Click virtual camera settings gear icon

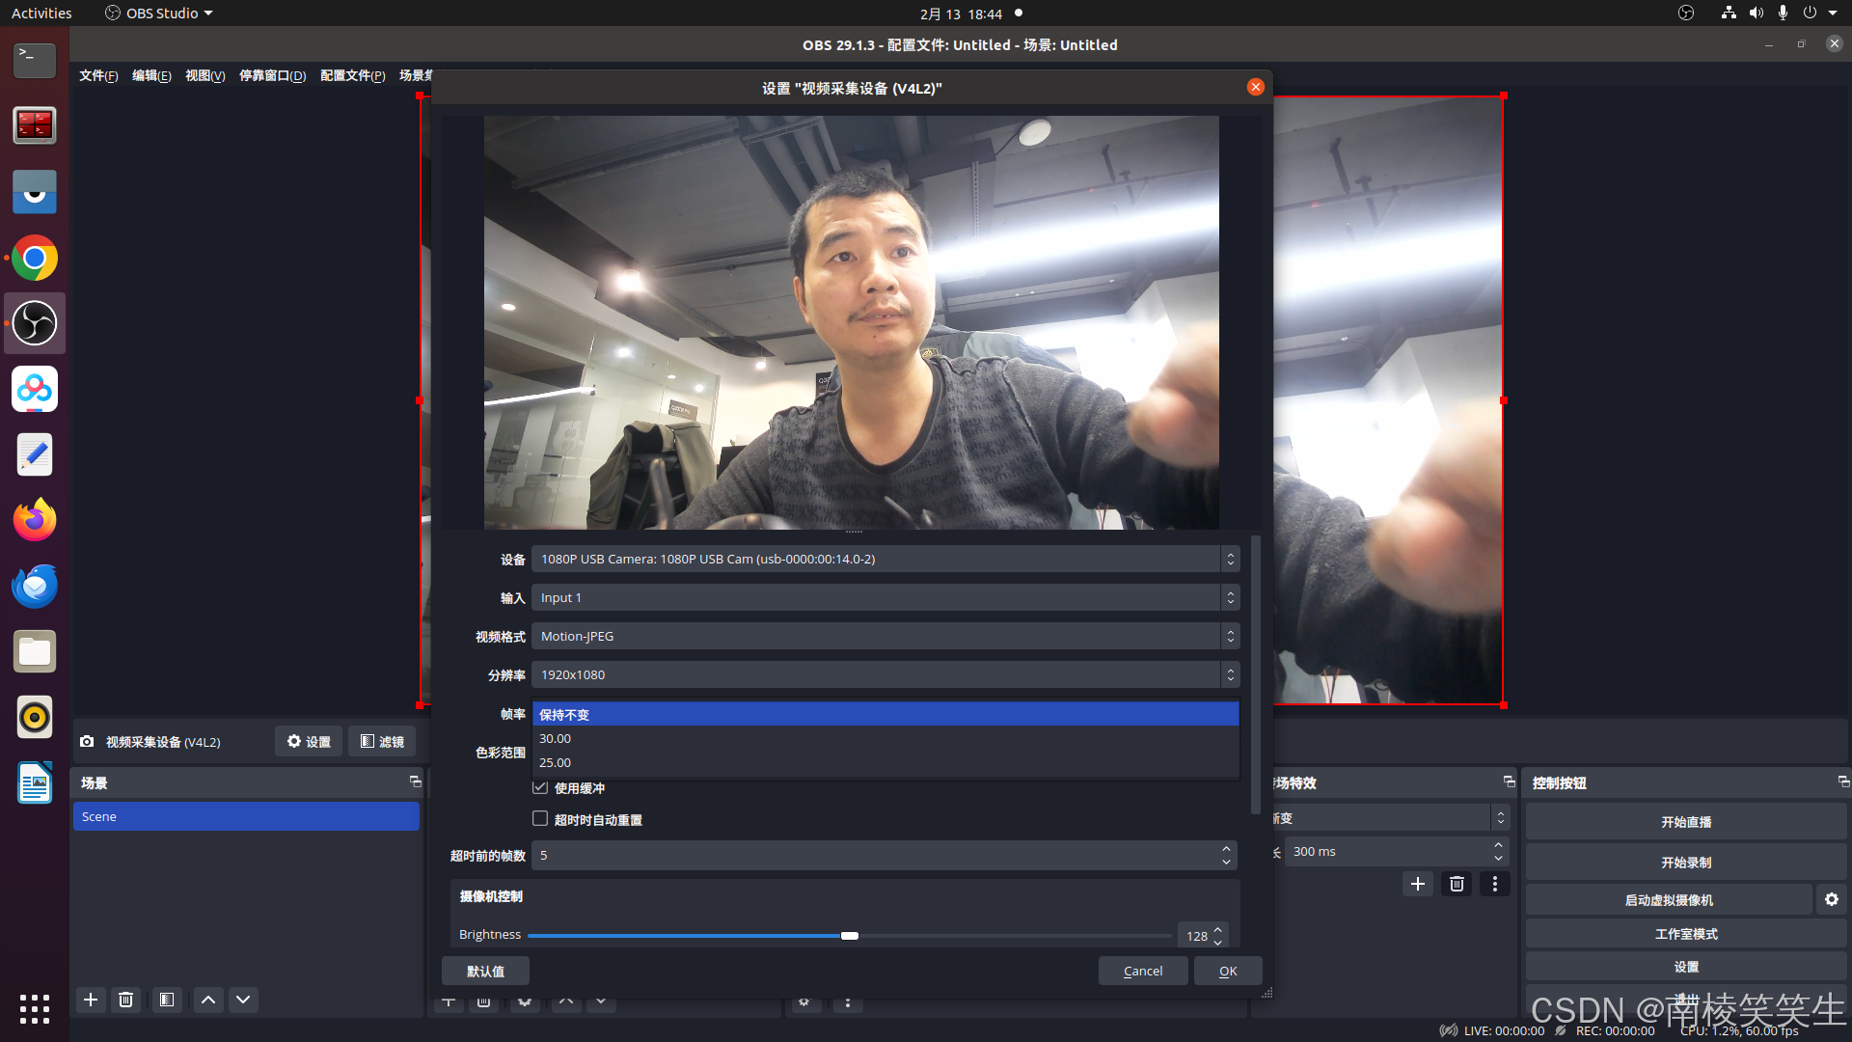1831,899
